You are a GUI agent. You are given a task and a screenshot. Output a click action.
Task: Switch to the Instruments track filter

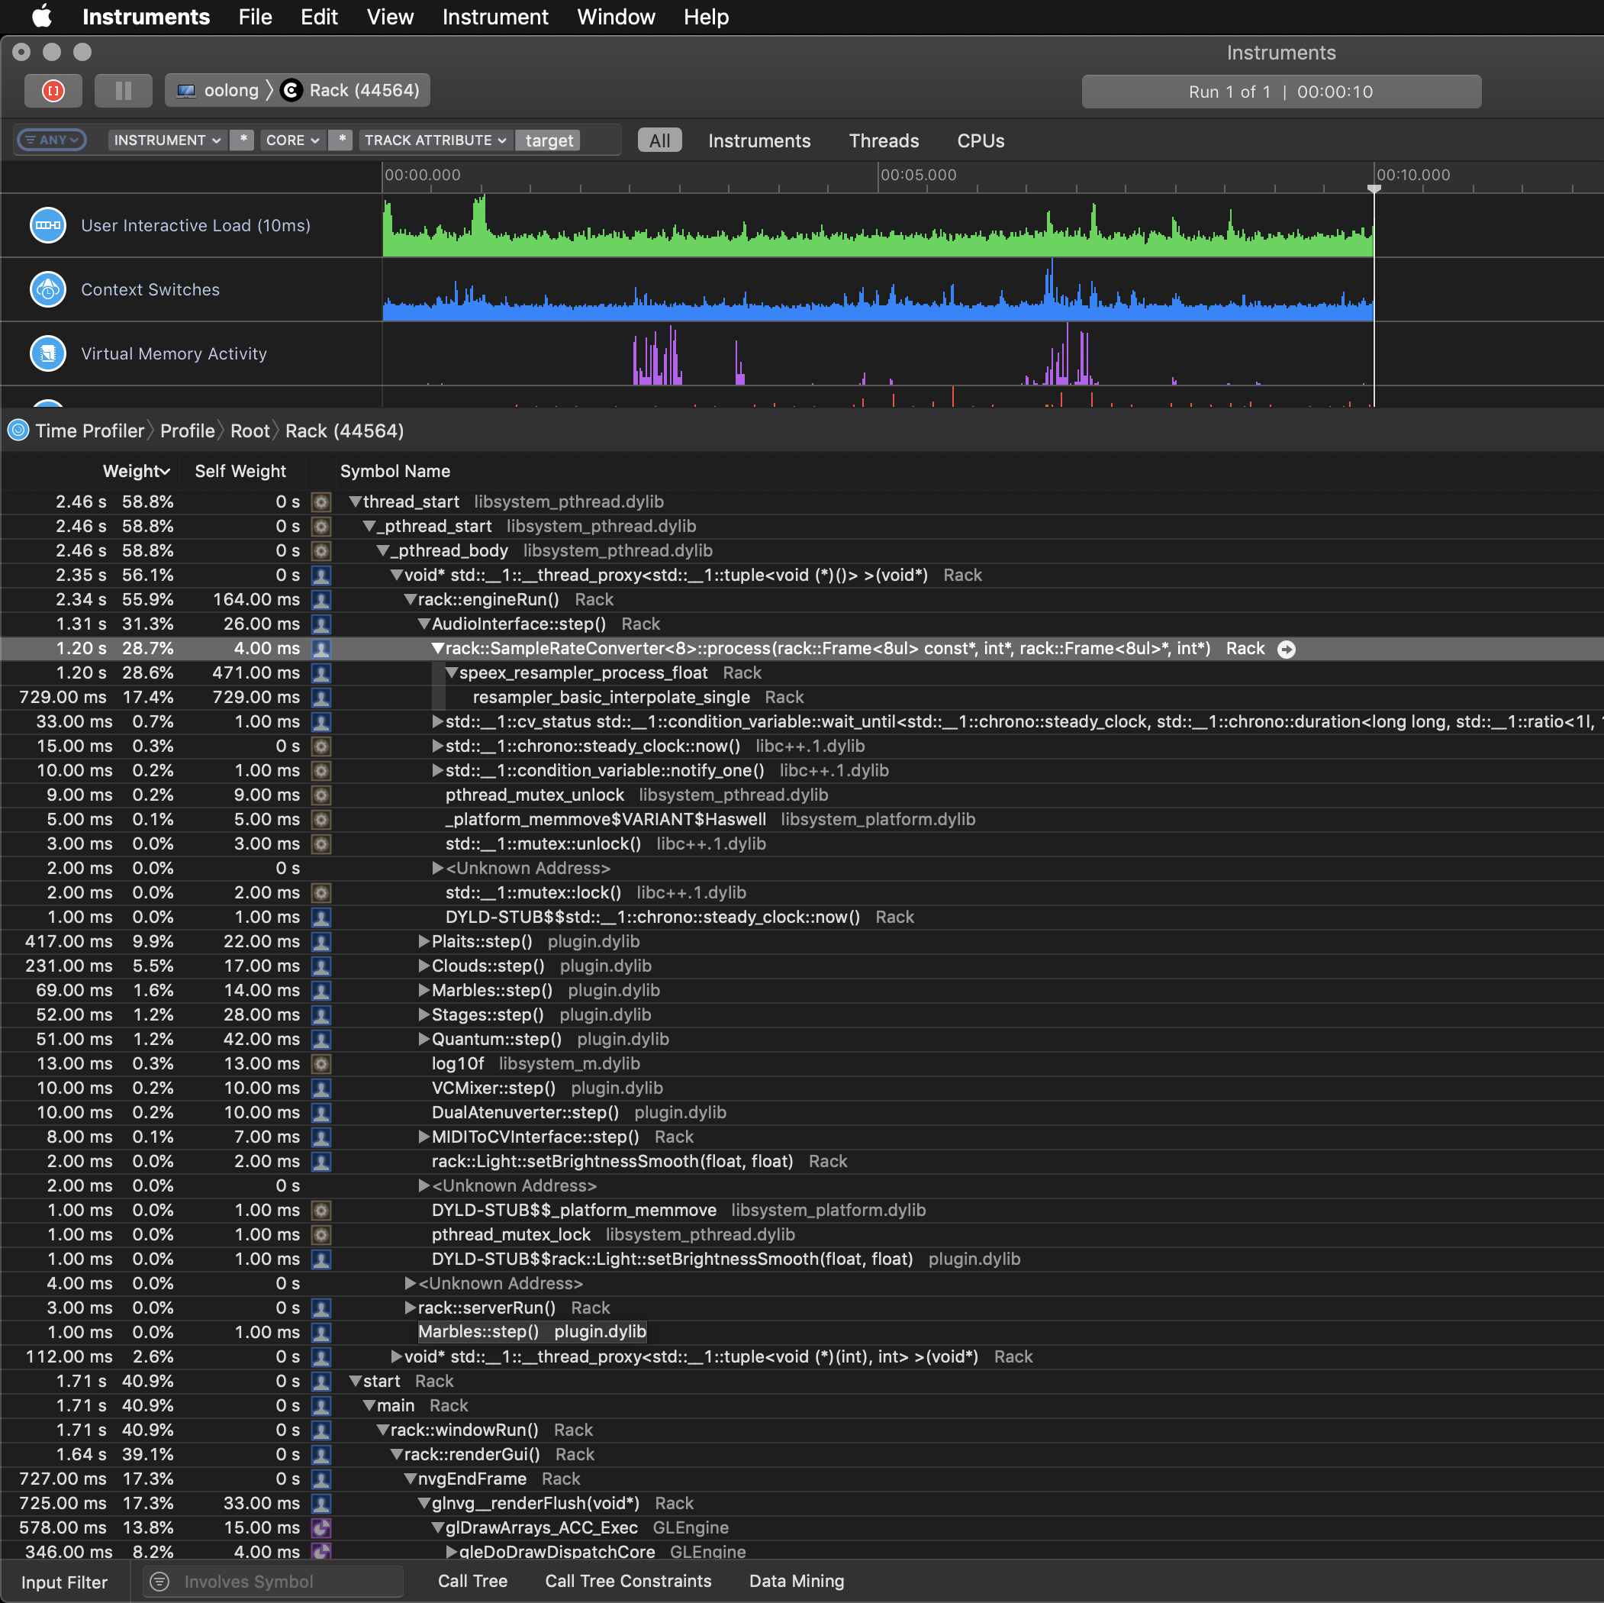click(x=759, y=140)
